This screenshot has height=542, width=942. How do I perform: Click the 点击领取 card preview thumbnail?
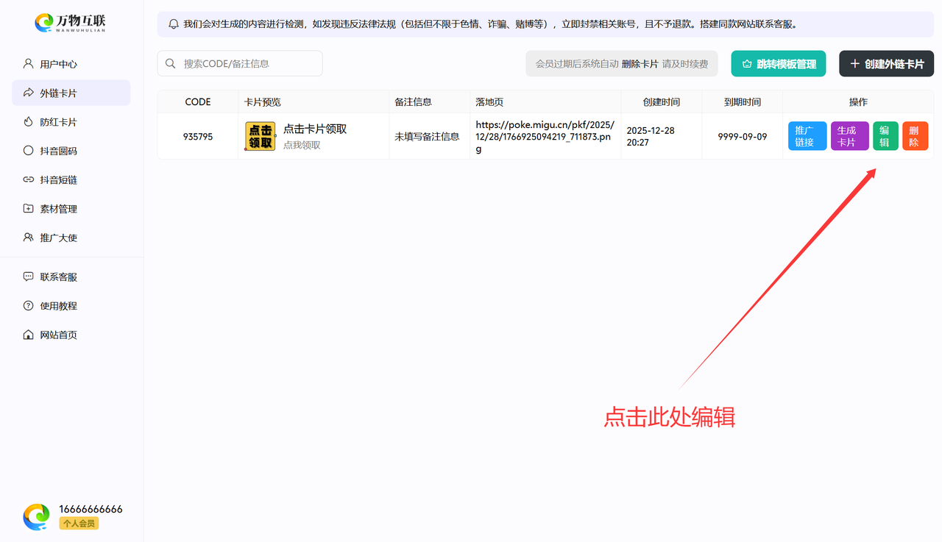coord(260,136)
